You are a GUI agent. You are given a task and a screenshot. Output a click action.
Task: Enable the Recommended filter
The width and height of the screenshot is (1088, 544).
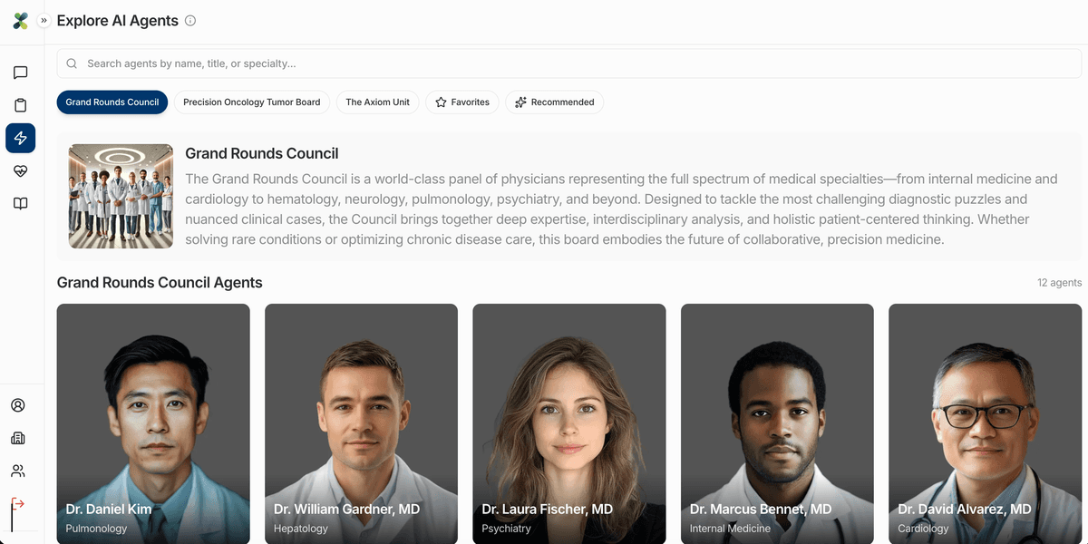(554, 102)
